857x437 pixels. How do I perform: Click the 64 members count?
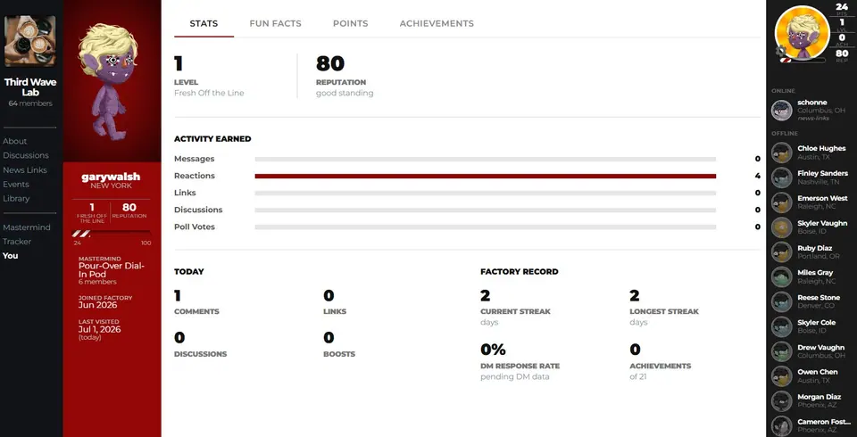[x=30, y=103]
